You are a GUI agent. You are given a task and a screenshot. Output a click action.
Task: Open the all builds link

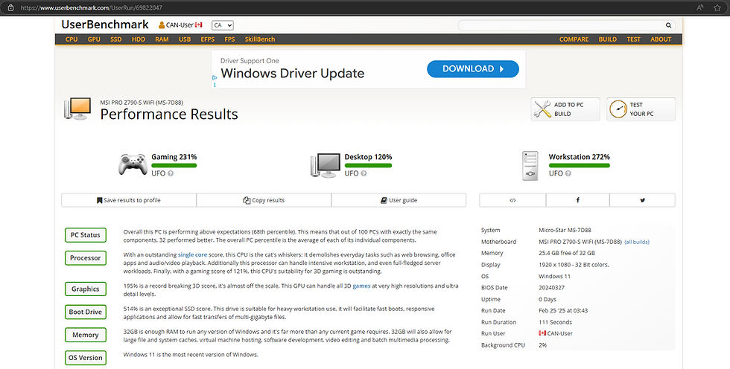tap(637, 242)
